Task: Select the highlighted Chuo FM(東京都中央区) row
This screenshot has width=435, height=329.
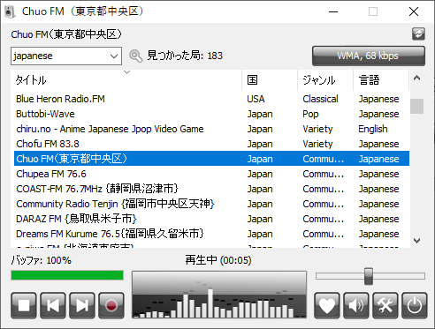Action: click(211, 159)
